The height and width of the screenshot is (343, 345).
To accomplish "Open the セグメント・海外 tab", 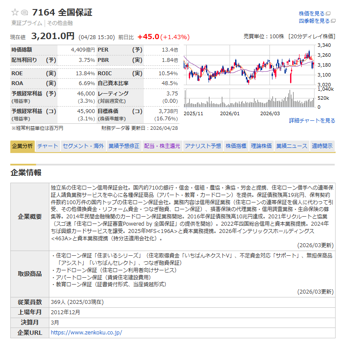I will (83, 146).
